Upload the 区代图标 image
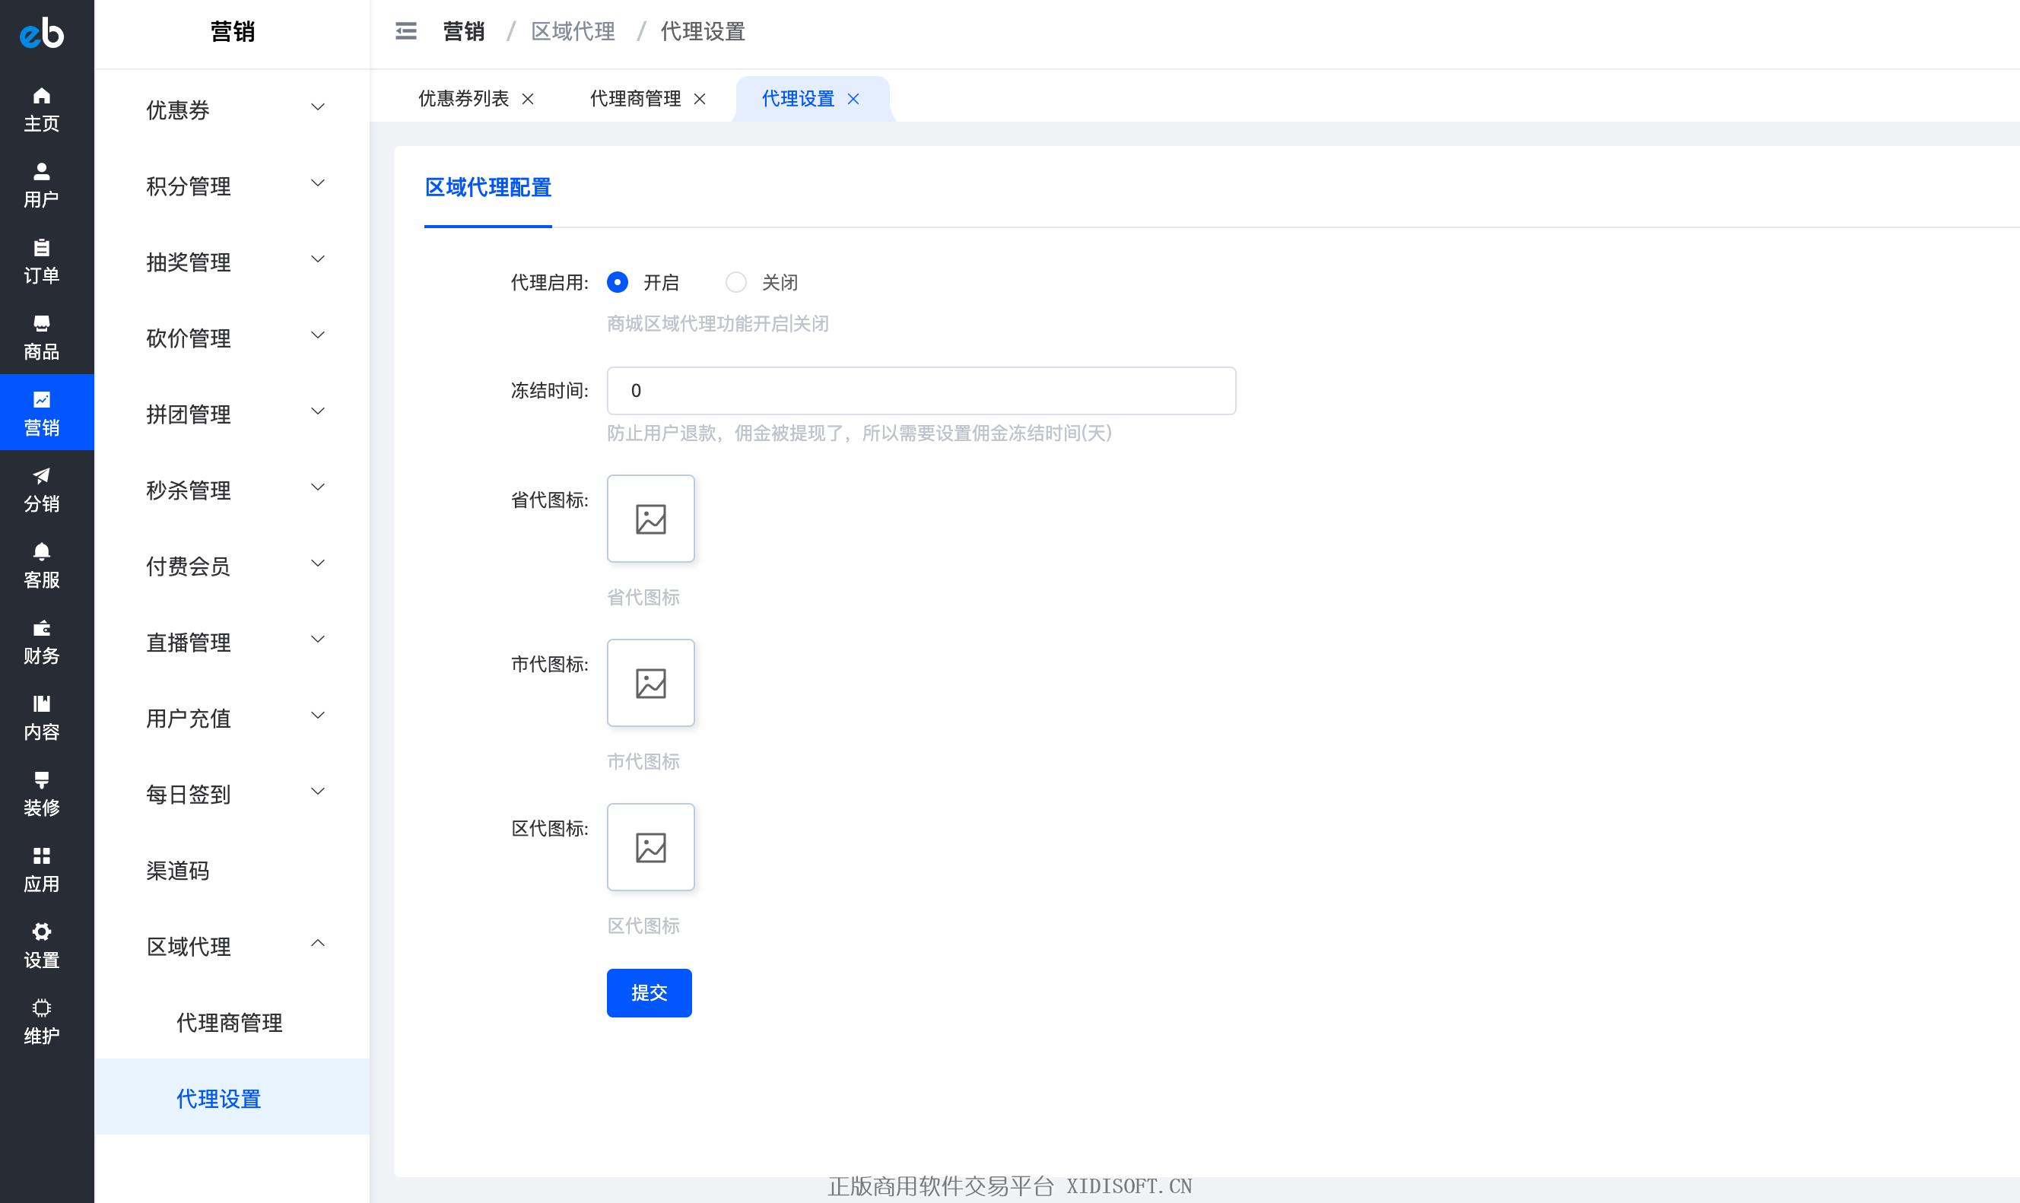This screenshot has height=1203, width=2020. tap(651, 847)
